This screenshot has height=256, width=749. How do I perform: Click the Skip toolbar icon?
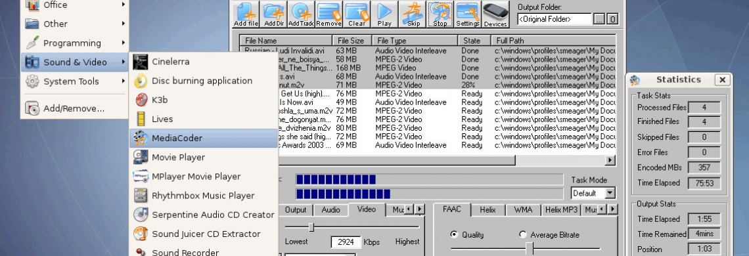point(412,14)
